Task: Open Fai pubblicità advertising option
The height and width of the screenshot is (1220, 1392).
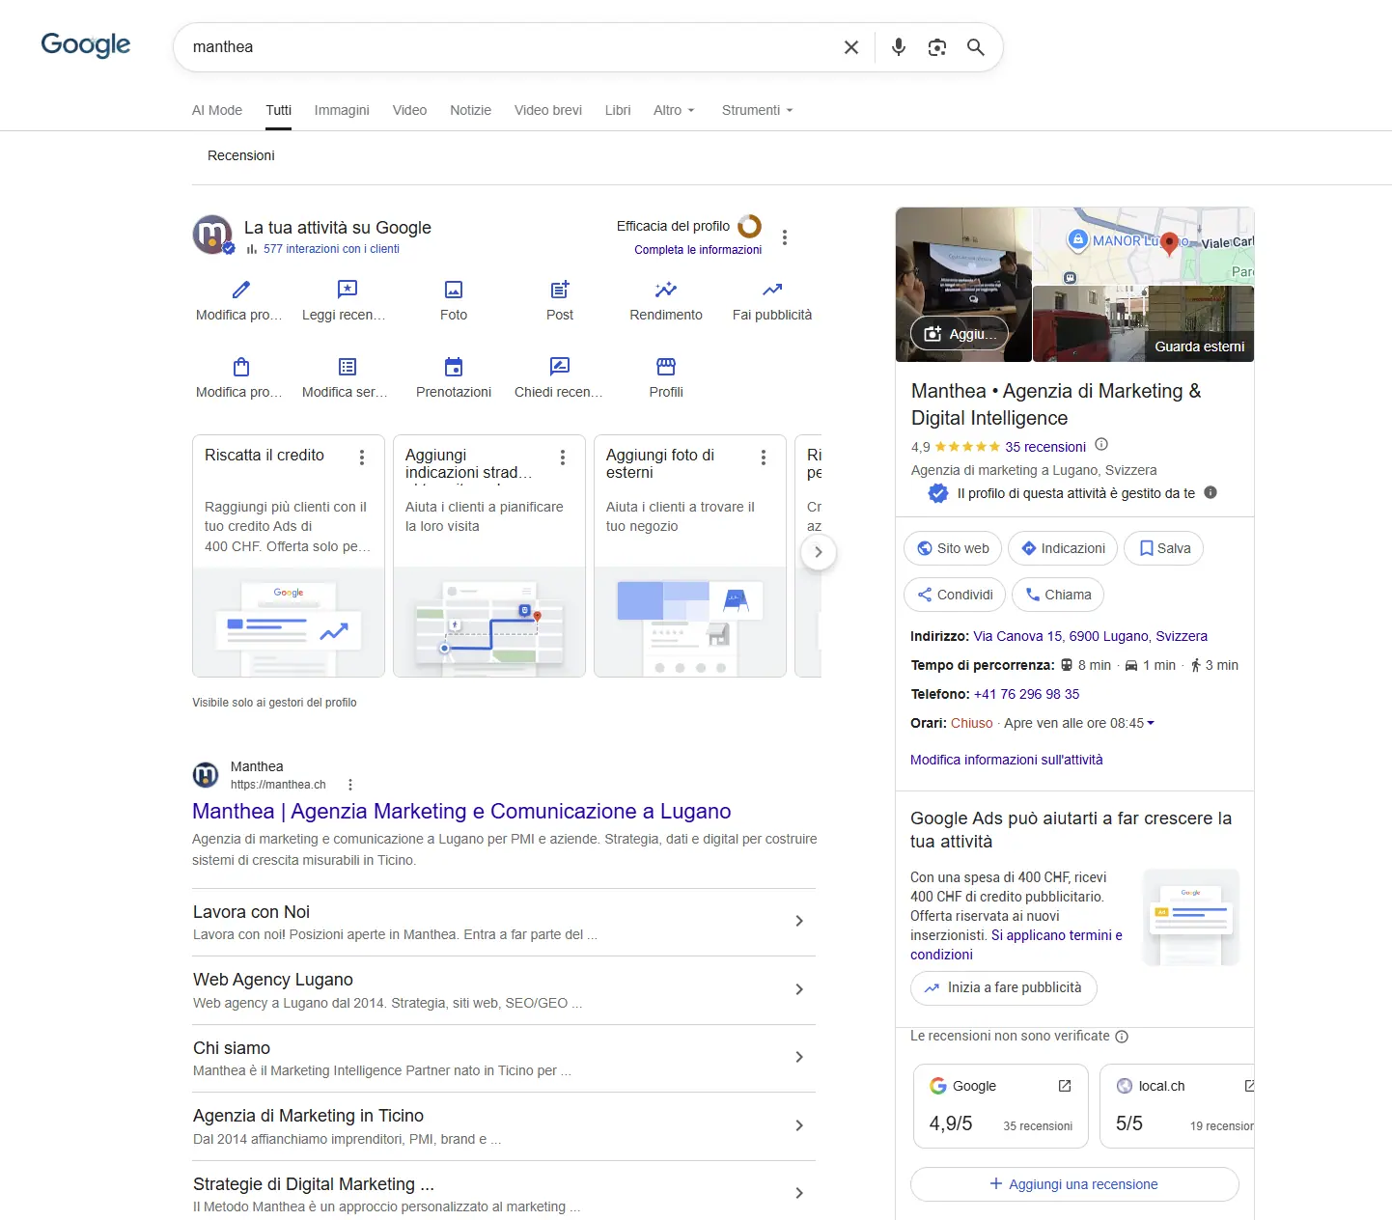Action: pos(772,301)
